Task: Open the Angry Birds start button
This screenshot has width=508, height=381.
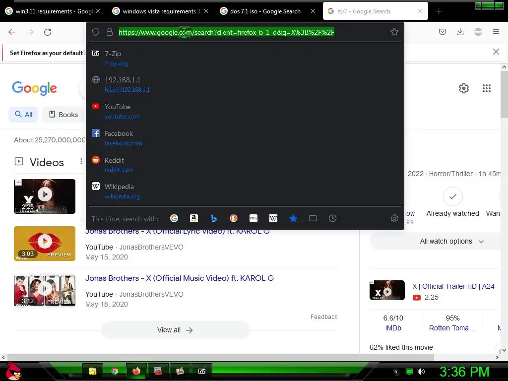Action: [x=13, y=371]
